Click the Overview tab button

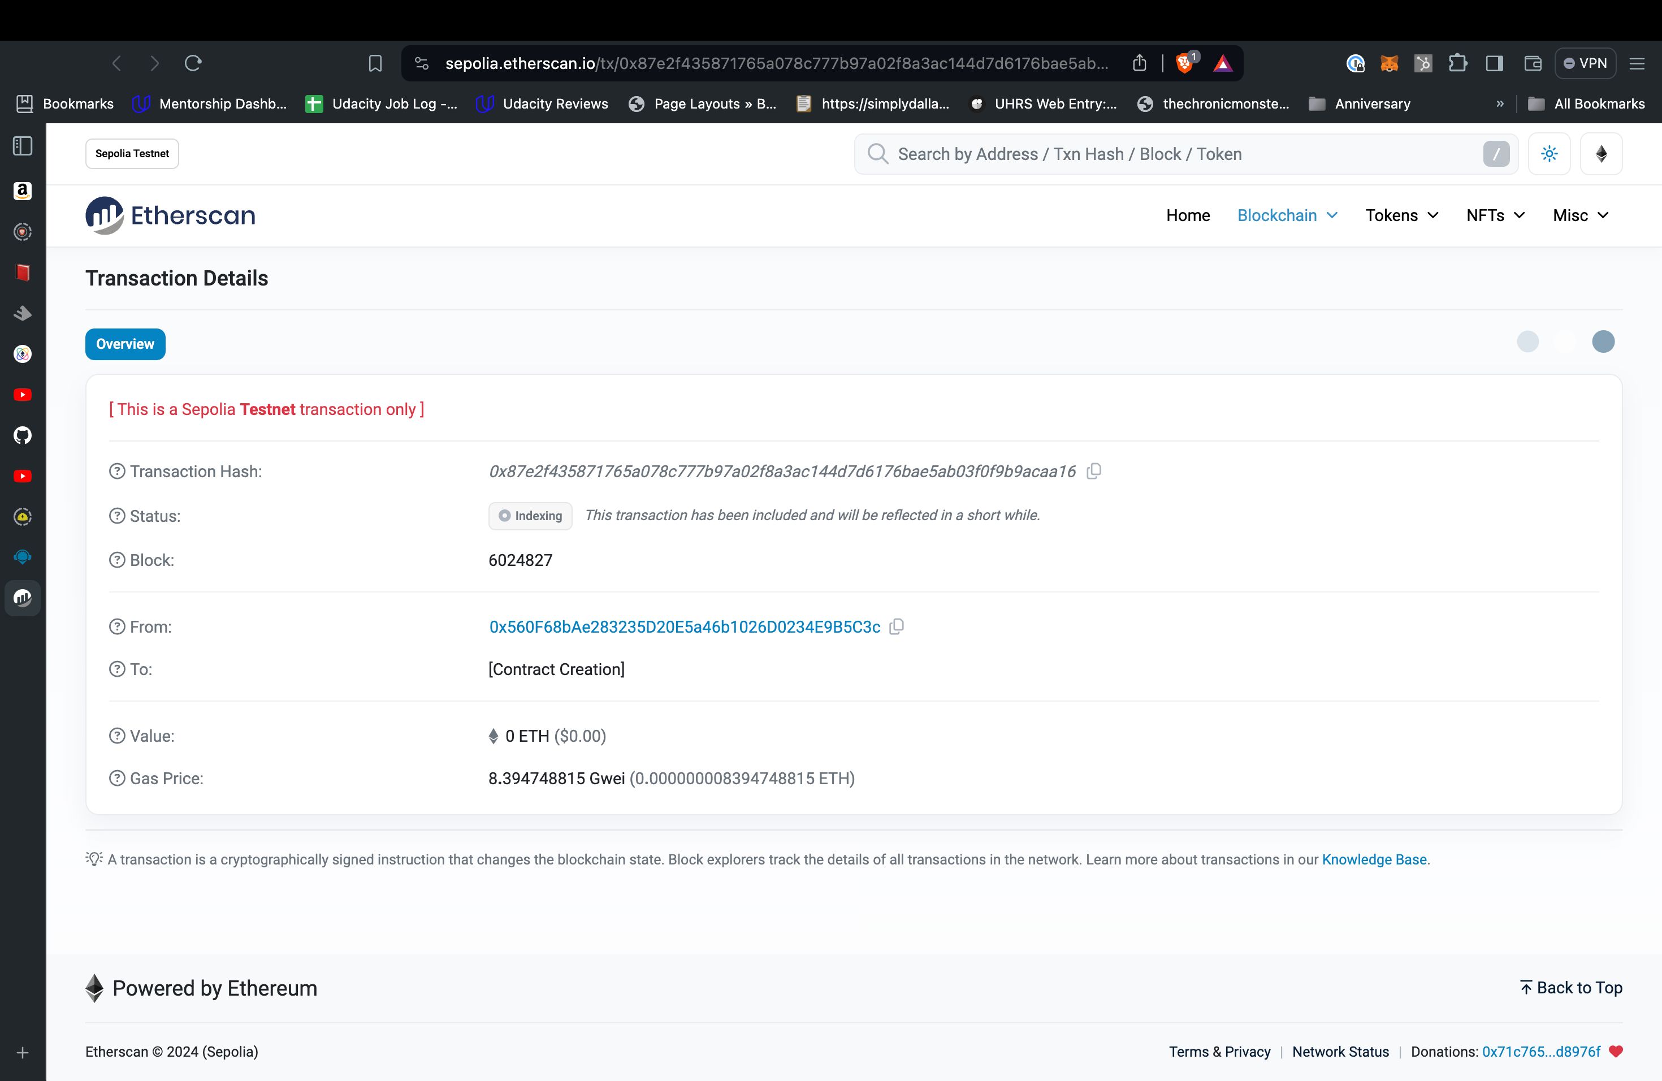pyautogui.click(x=125, y=343)
